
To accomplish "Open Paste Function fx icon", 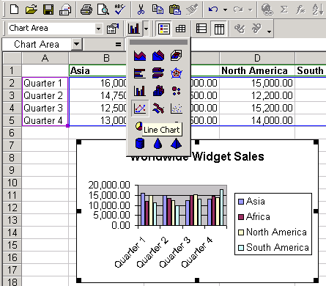I will point(300,10).
